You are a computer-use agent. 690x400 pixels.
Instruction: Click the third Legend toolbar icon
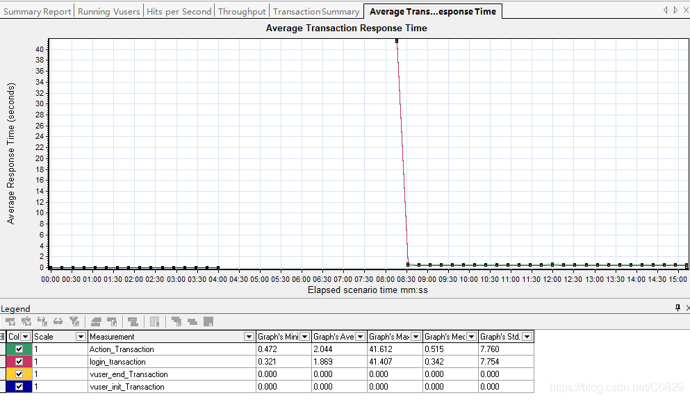(42, 322)
